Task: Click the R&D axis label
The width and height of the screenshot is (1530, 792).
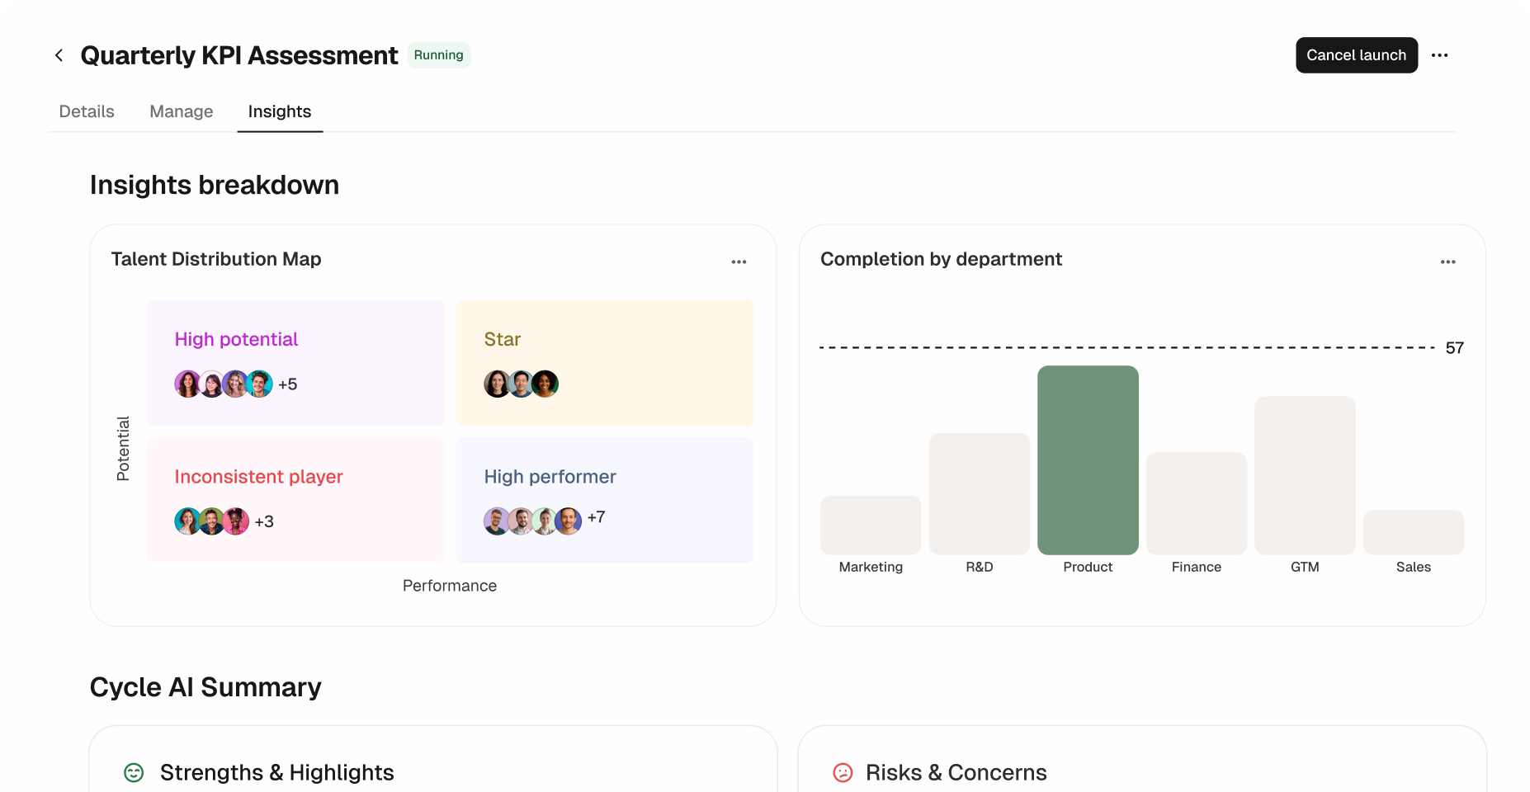Action: click(980, 567)
